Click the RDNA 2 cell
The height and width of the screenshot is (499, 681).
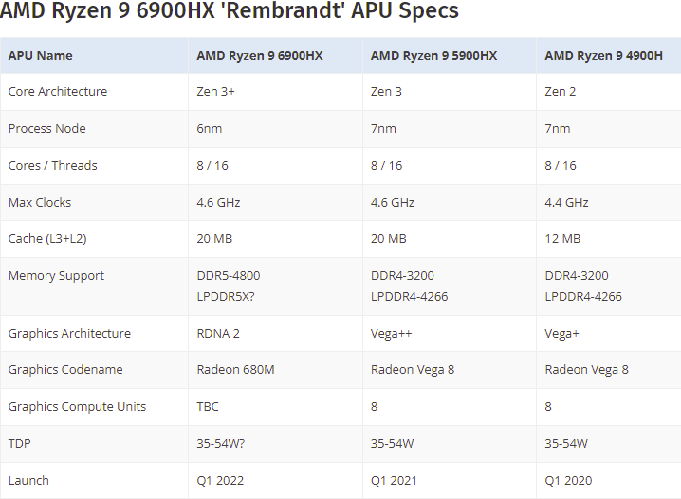[219, 333]
